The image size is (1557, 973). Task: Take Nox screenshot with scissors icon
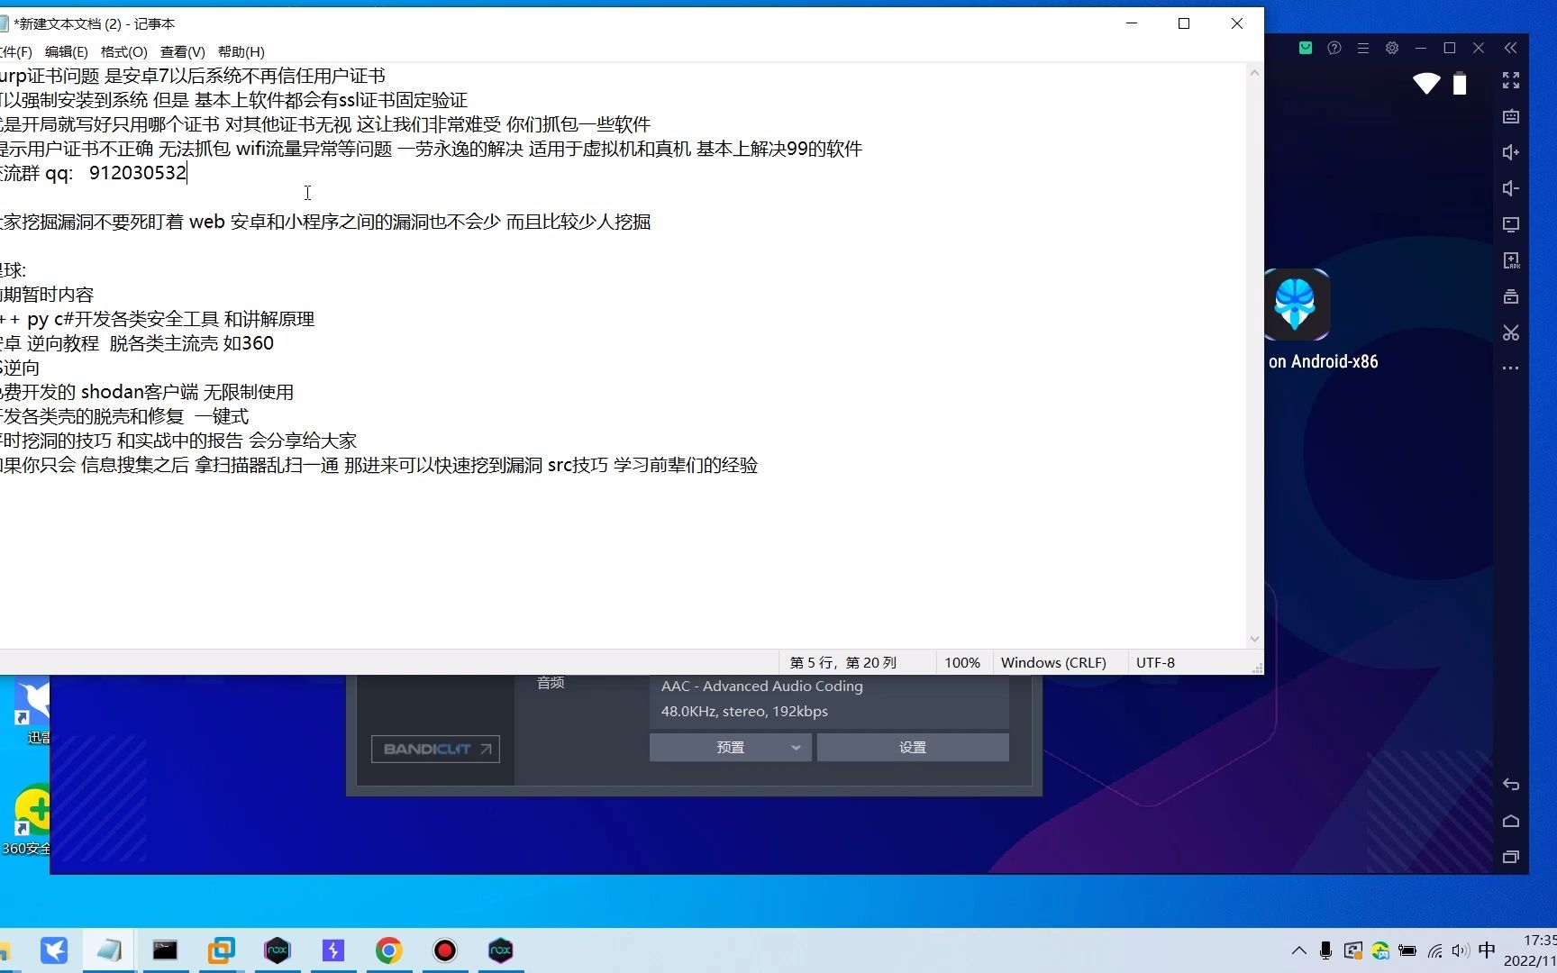click(1511, 332)
